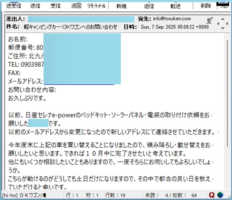Click the left arrow of navigation pad
This screenshot has height=200, width=232.
point(218,23)
